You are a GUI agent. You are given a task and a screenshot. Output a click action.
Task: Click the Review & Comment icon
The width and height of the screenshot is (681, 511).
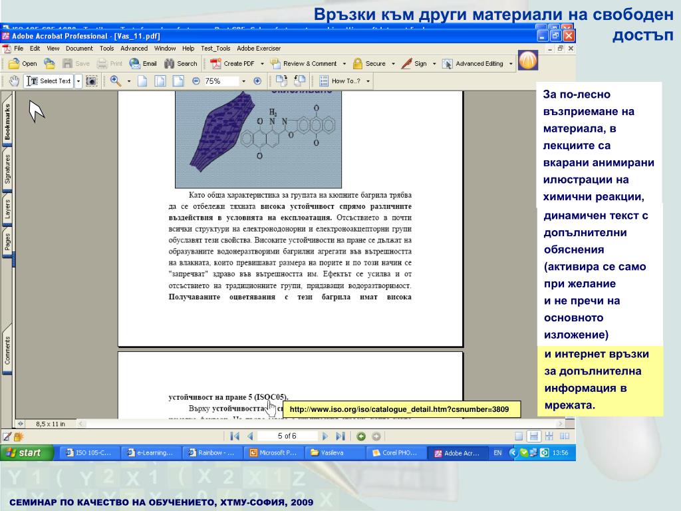pyautogui.click(x=275, y=63)
